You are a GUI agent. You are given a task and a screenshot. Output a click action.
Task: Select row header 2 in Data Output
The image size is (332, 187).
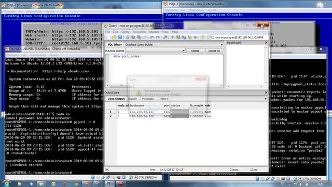[110, 116]
